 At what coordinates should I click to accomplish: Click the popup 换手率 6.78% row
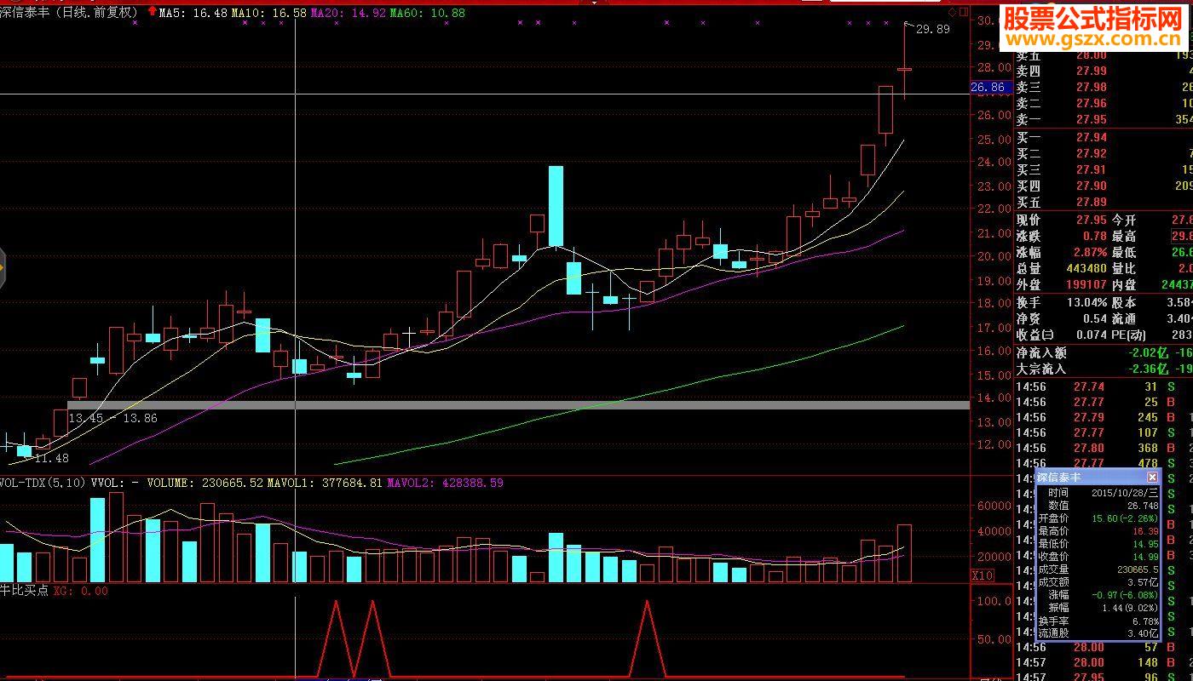pyautogui.click(x=1098, y=621)
